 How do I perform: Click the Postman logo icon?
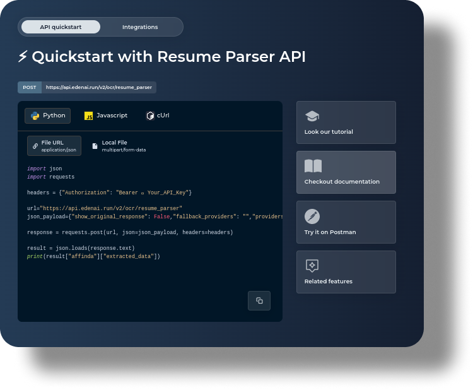pyautogui.click(x=312, y=216)
